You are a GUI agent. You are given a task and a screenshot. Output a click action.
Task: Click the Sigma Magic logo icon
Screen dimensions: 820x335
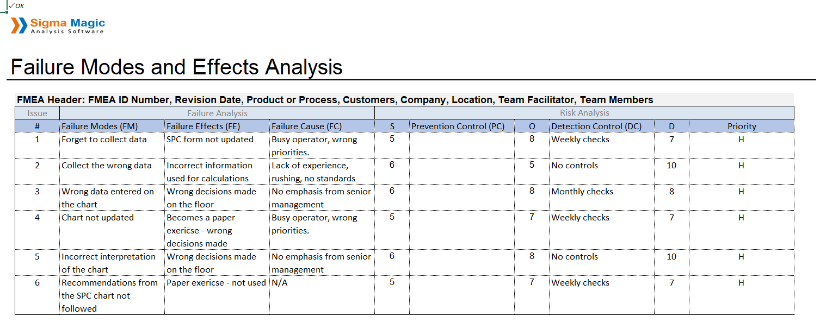19,26
